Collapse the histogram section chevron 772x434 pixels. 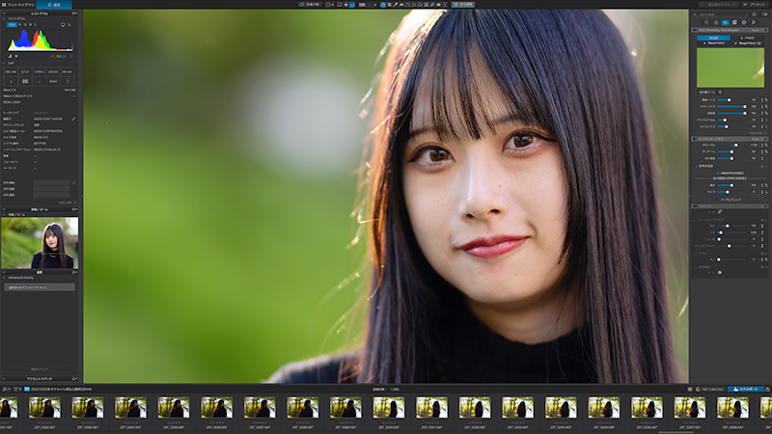click(4, 18)
